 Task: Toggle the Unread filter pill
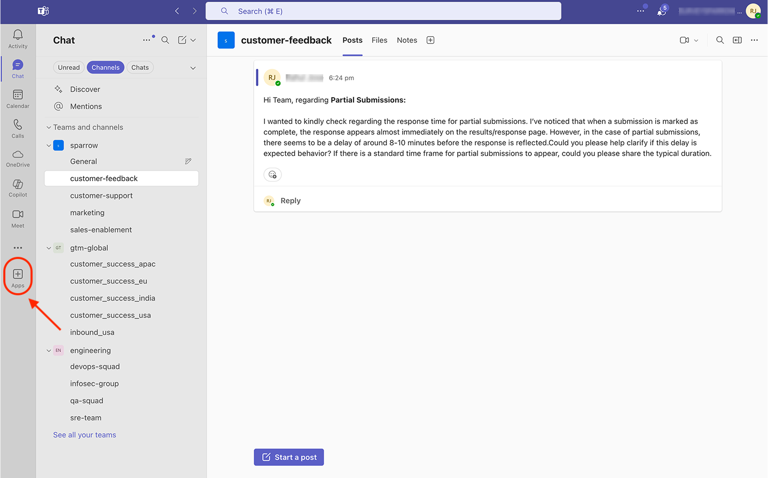point(68,67)
